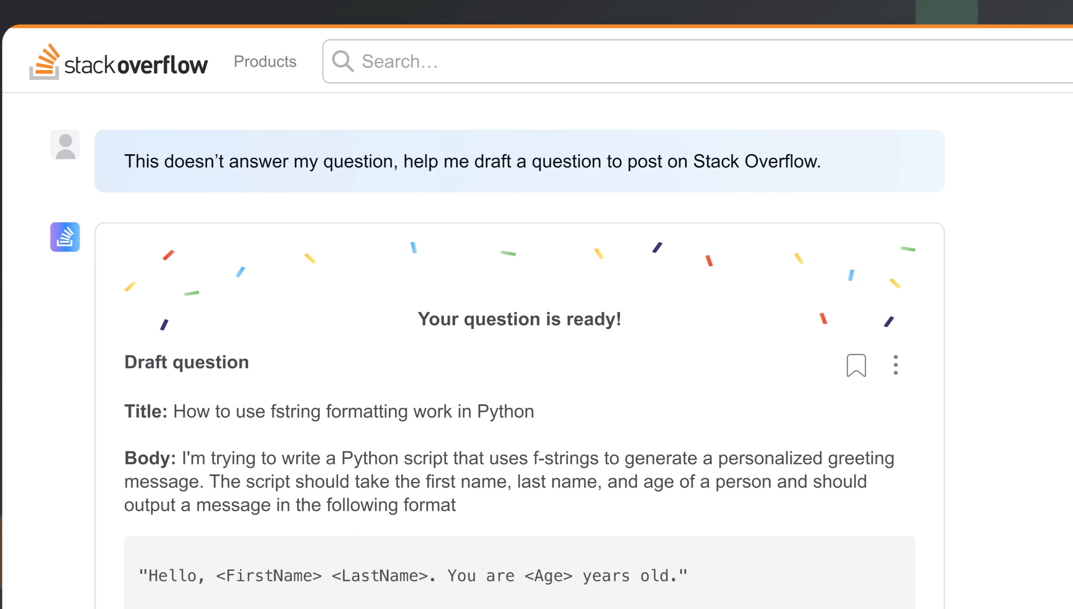
Task: Click the Stack Overflow stacked-bars logo icon
Action: pyautogui.click(x=45, y=62)
